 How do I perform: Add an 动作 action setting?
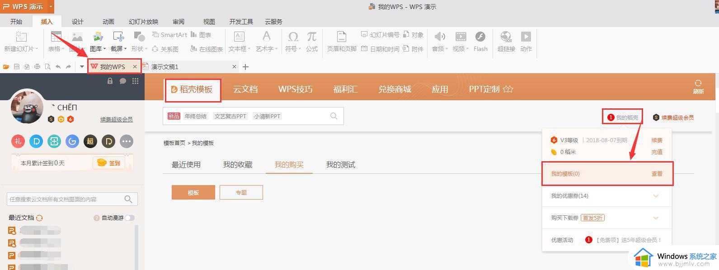(526, 42)
